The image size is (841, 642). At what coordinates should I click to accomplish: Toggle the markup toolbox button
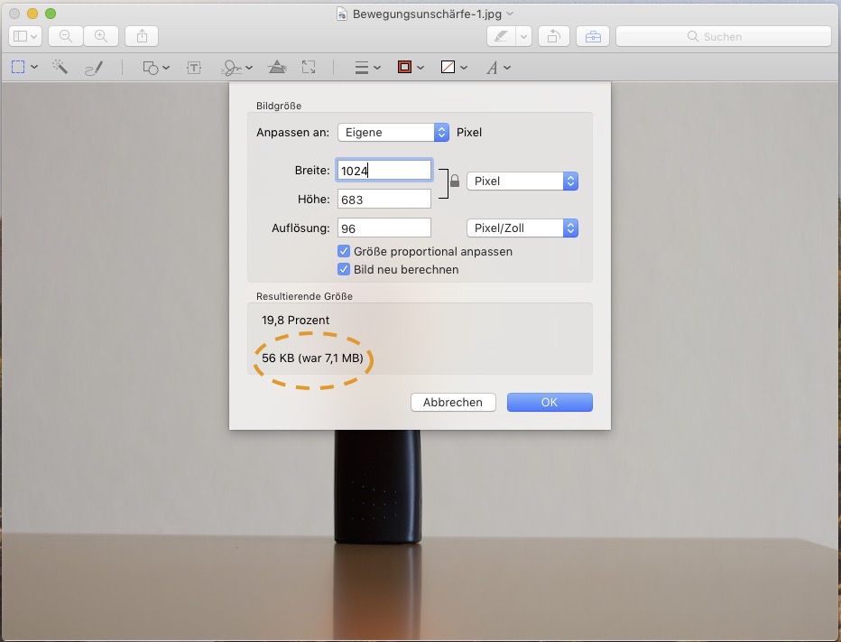tap(593, 36)
